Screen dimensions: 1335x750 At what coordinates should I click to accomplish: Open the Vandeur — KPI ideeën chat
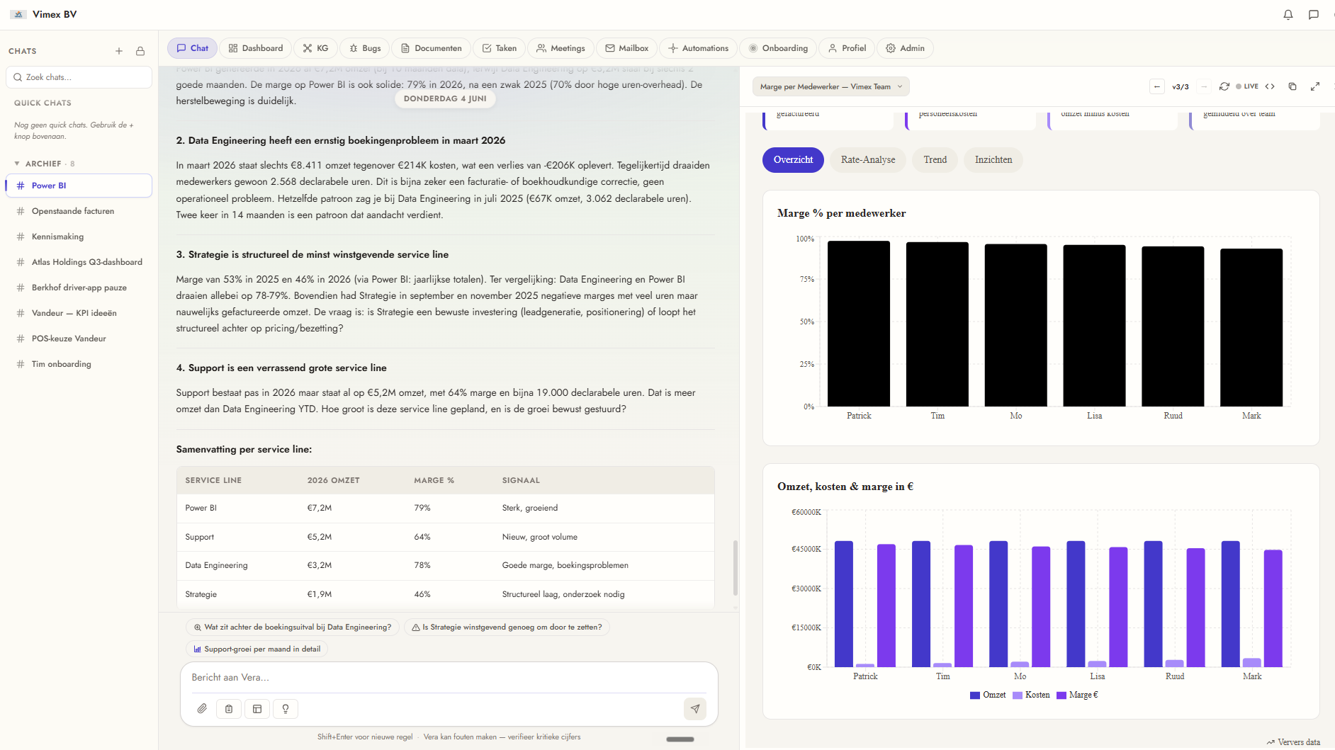[79, 313]
